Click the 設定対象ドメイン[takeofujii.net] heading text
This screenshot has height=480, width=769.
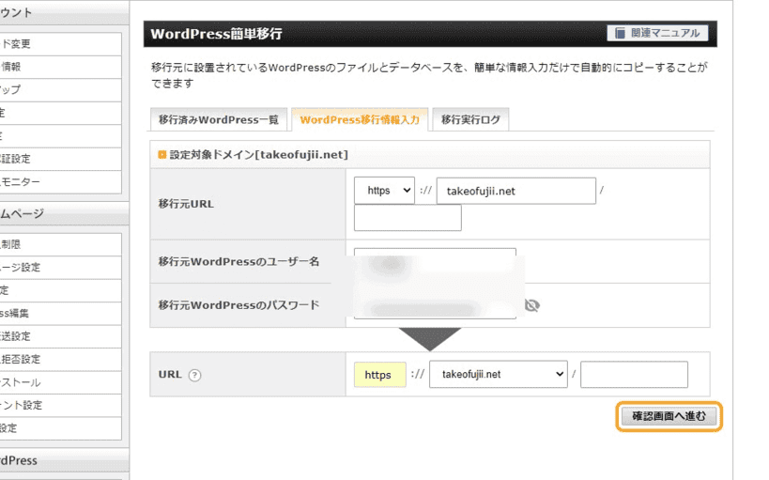[x=259, y=155]
